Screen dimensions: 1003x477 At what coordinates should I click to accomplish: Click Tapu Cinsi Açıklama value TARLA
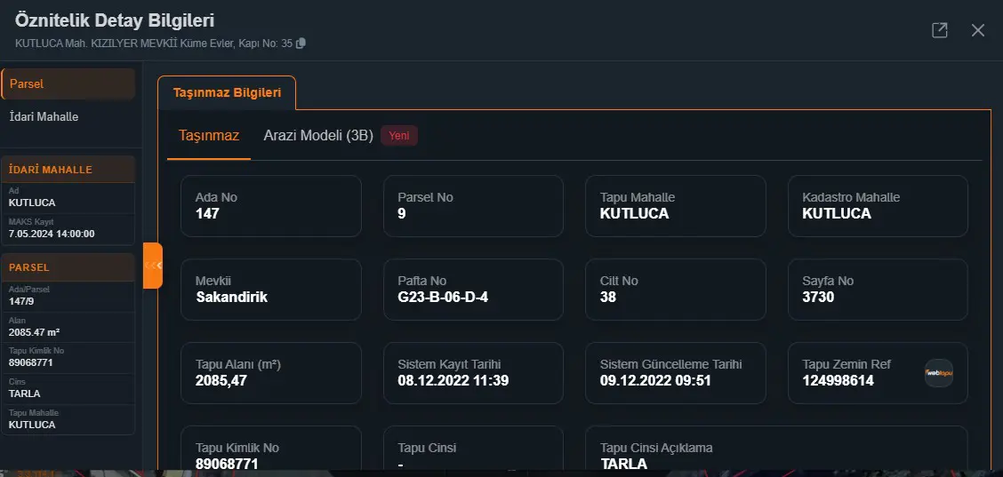point(623,464)
